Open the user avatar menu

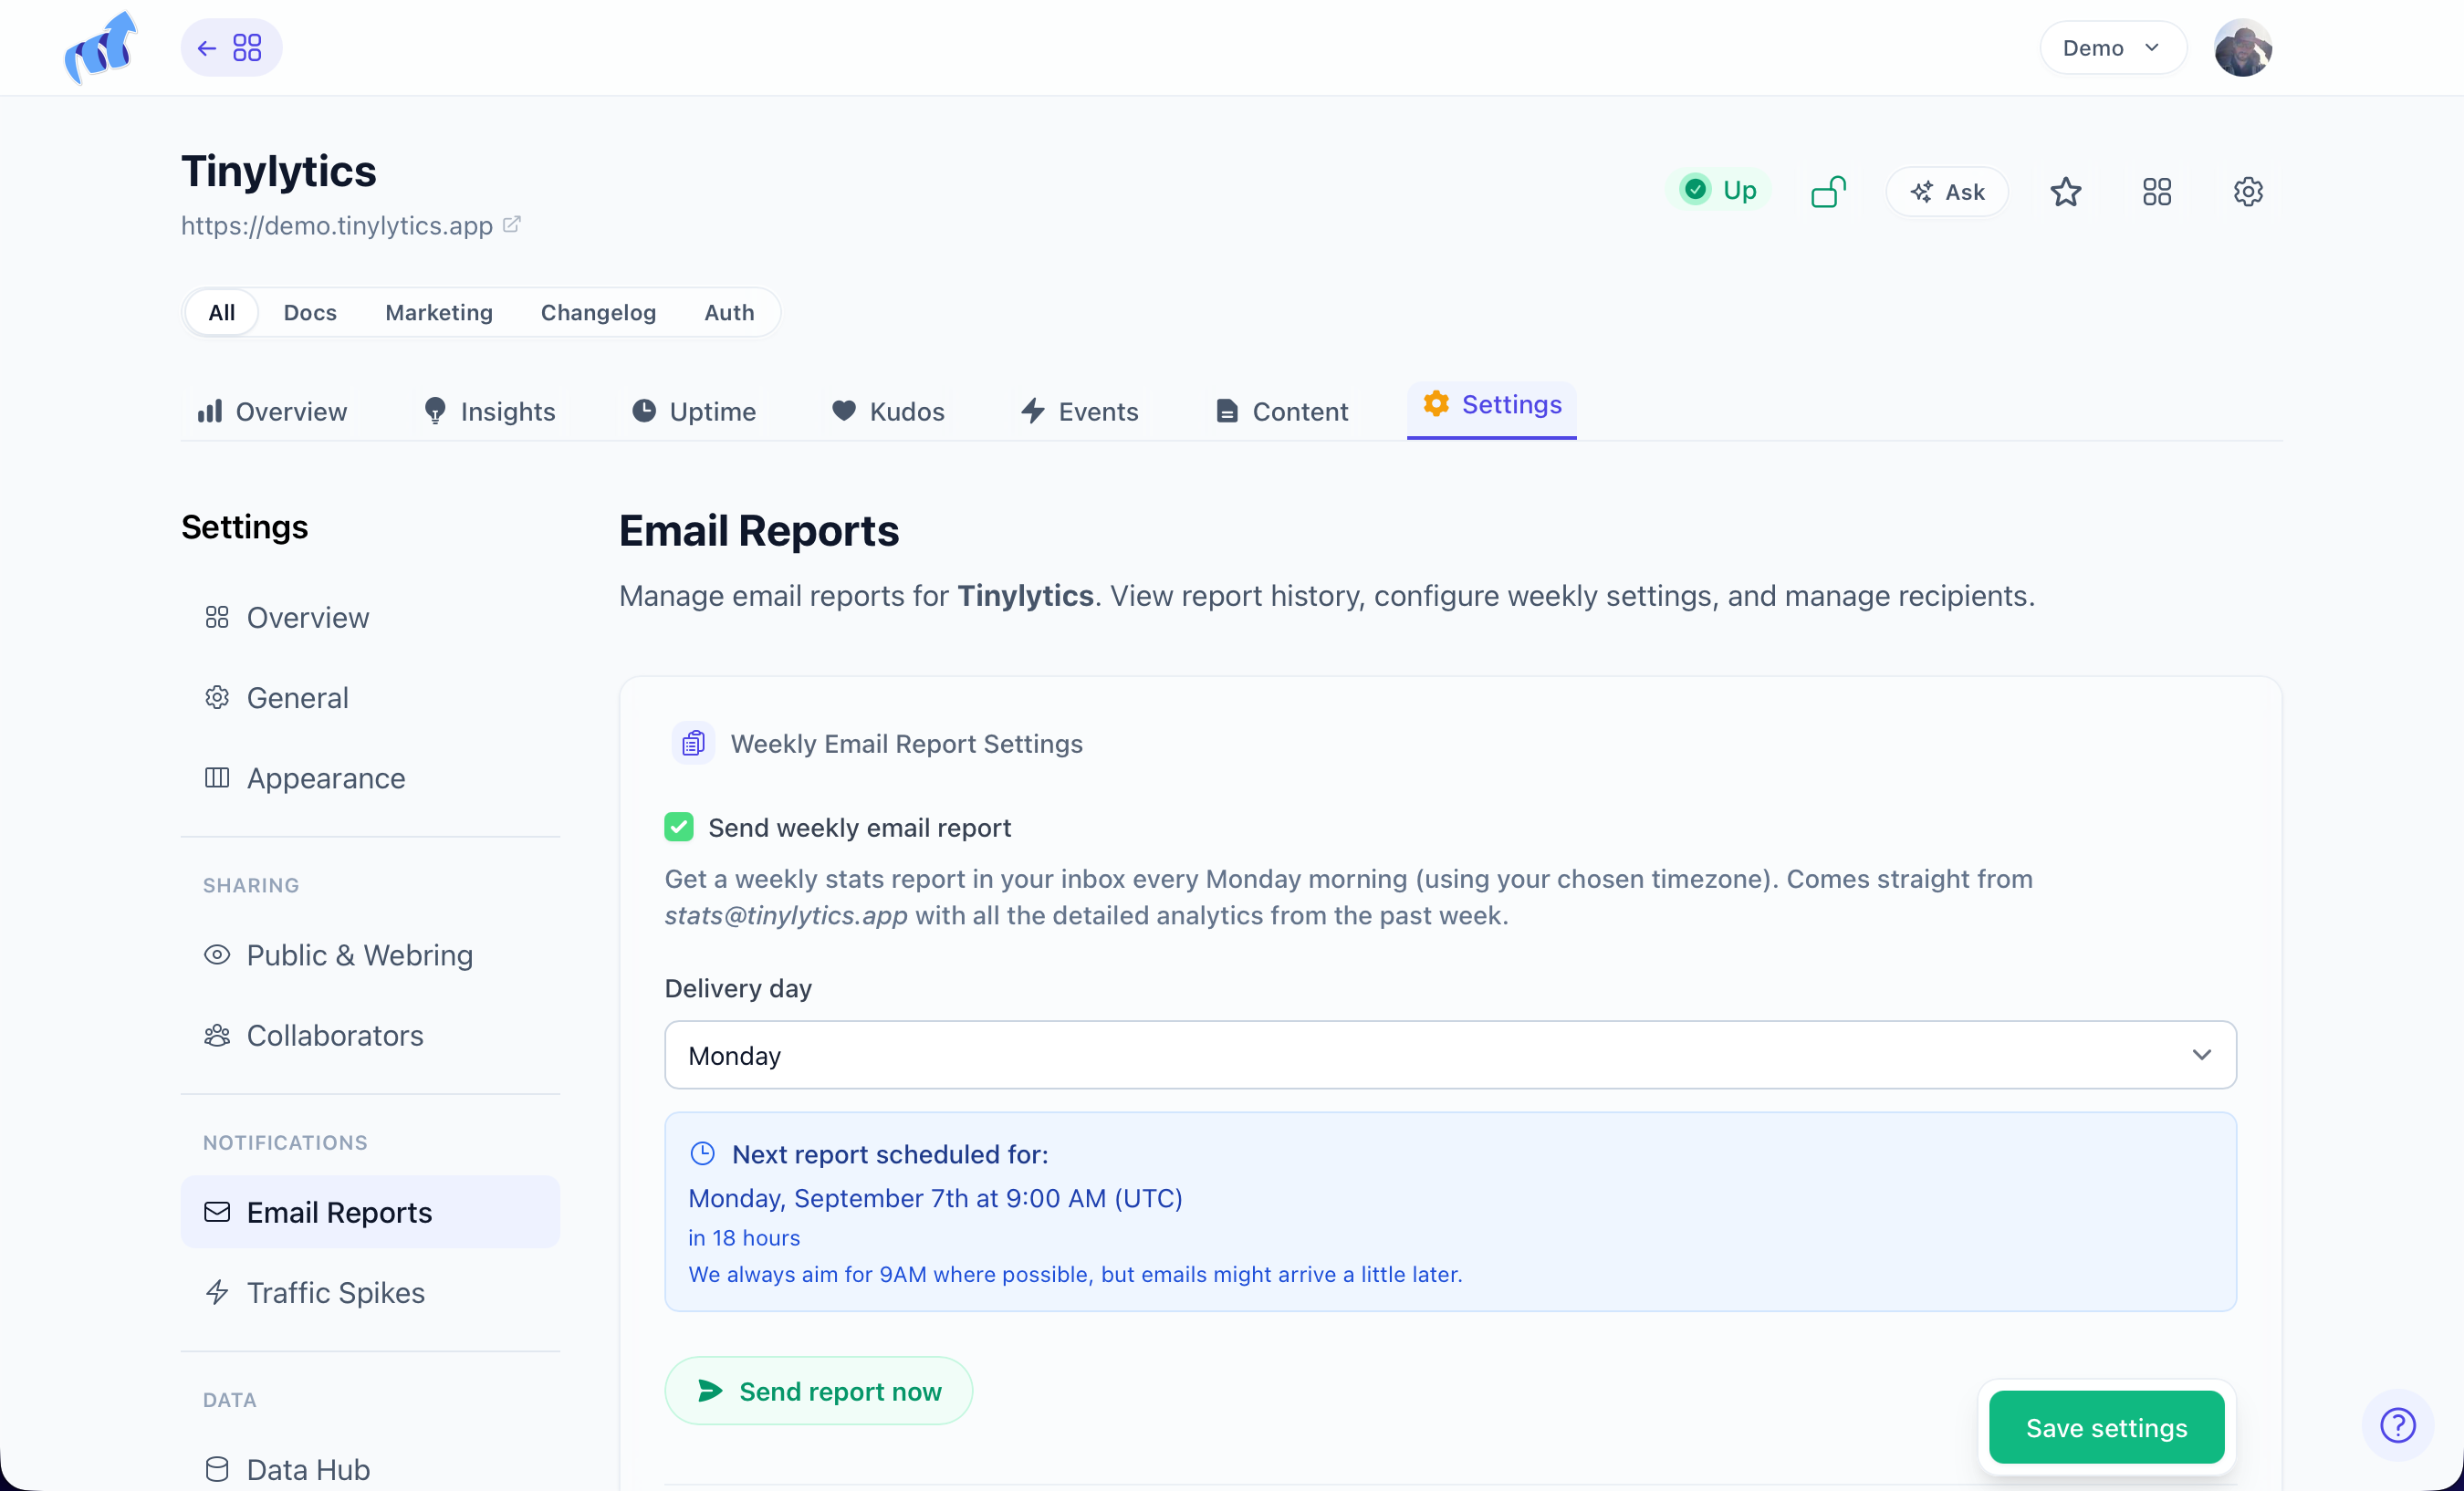coord(2243,48)
